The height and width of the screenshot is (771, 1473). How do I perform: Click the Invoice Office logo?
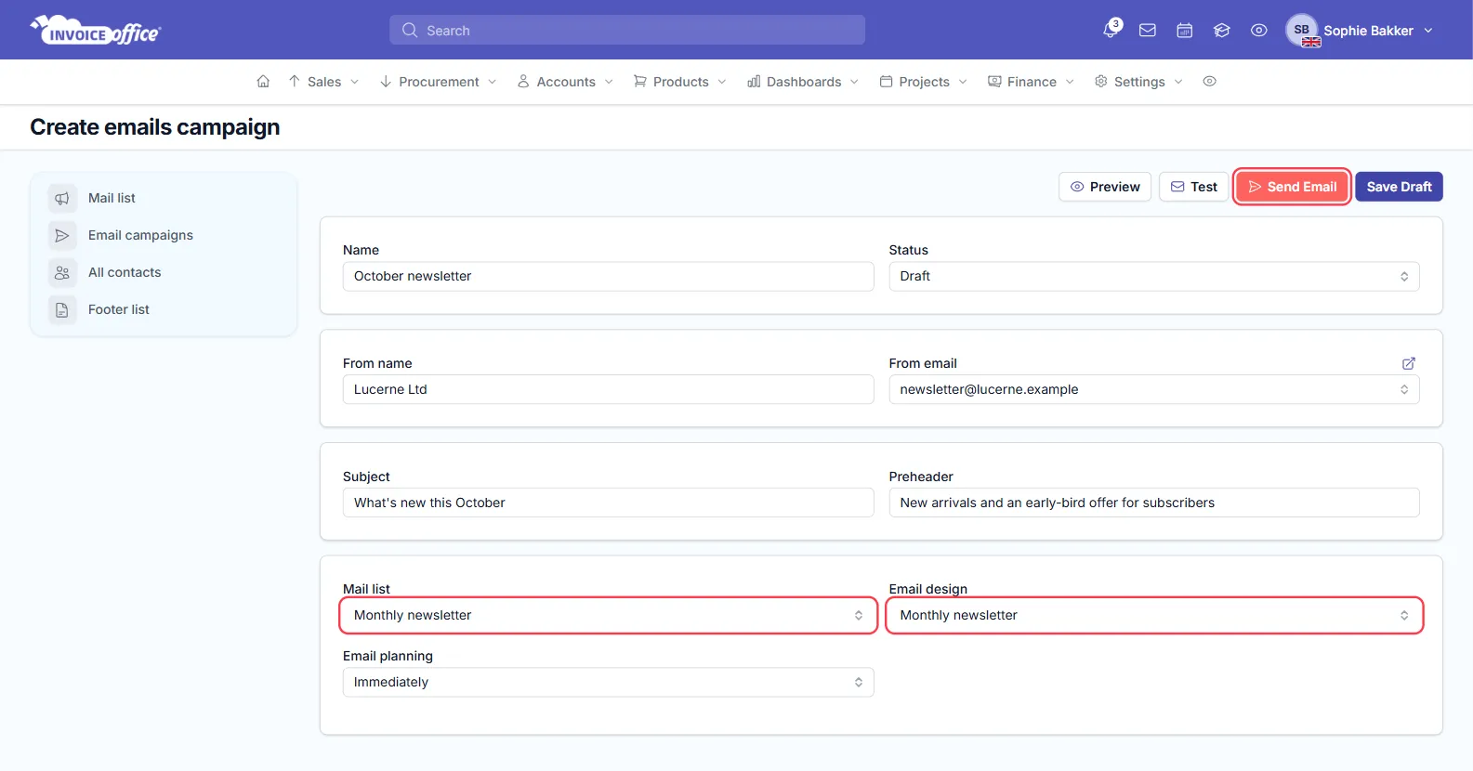(96, 31)
